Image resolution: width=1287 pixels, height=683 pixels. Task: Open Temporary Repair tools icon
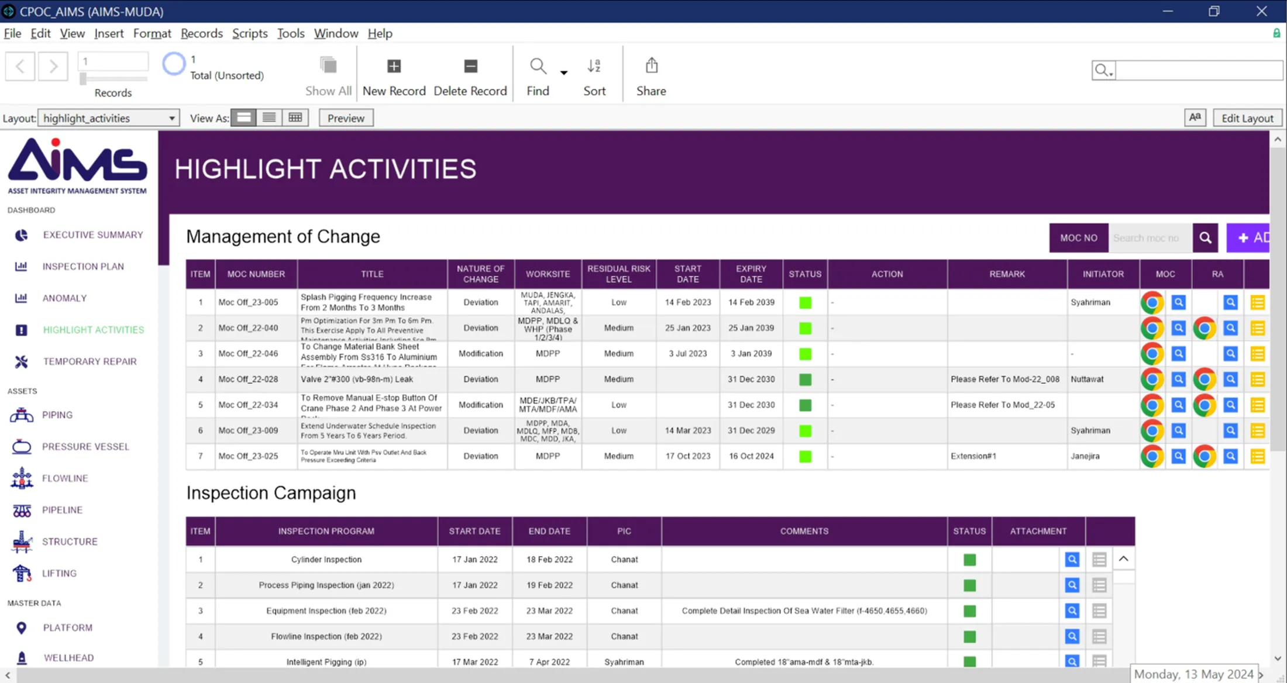coord(21,361)
